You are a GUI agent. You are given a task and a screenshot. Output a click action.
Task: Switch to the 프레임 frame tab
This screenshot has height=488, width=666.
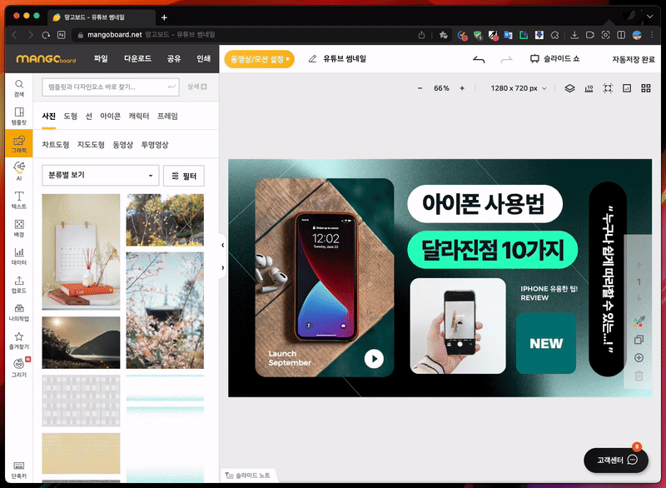pos(167,117)
